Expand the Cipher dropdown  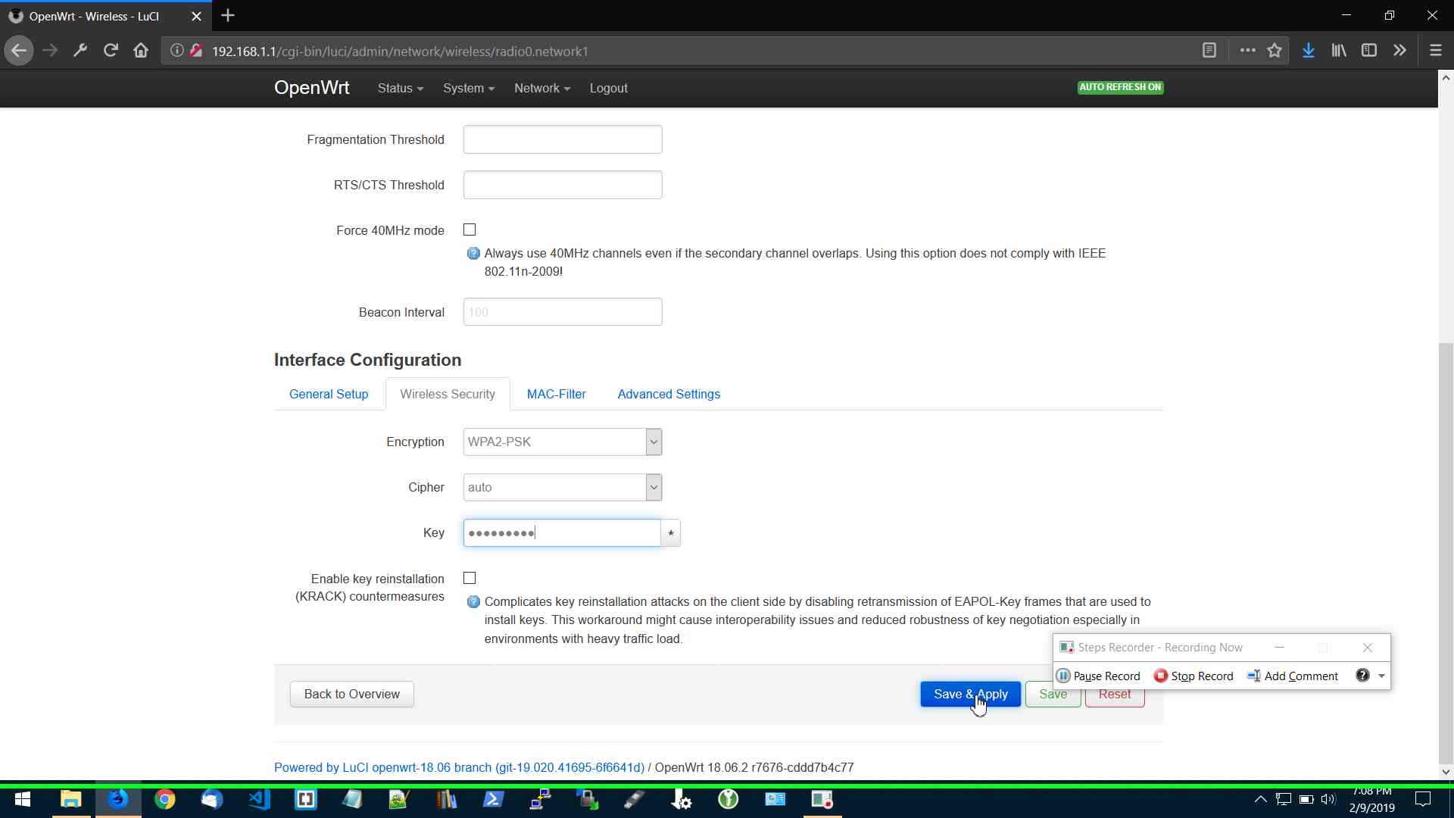coord(563,487)
